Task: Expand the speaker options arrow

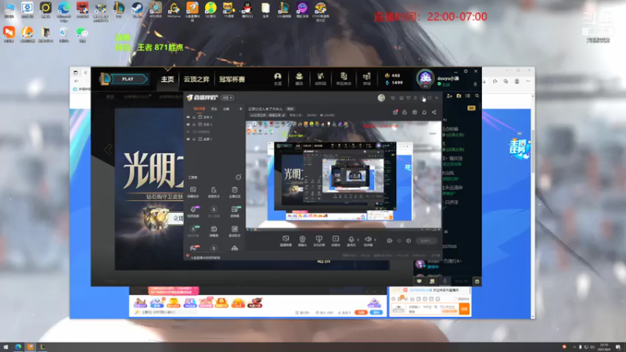Action: (375, 240)
